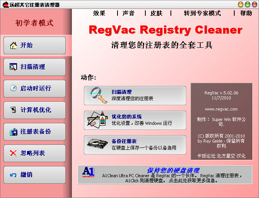259x198 pixels.
Task: Click the www.regvac.com link
Action: 221,109
